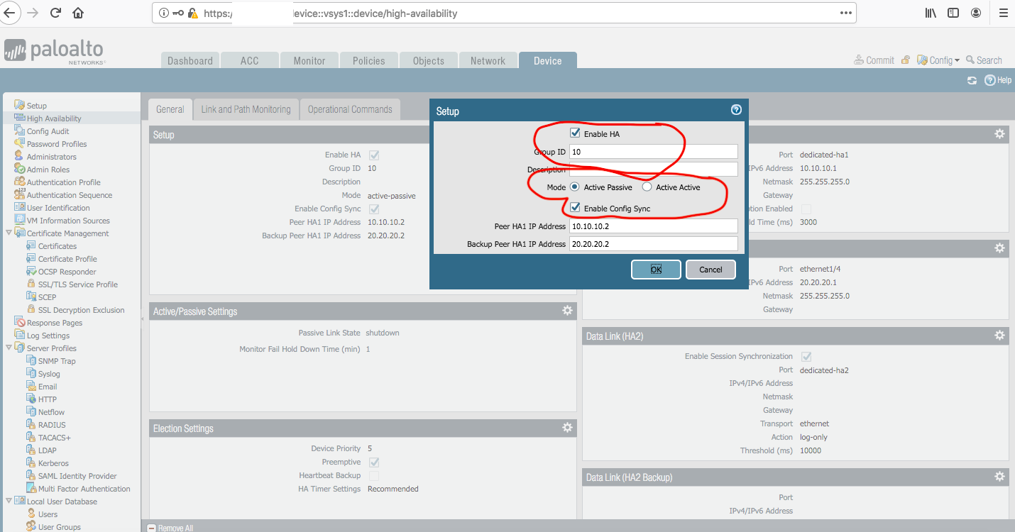The image size is (1015, 532).
Task: Cancel the Setup dialog
Action: [x=710, y=270]
